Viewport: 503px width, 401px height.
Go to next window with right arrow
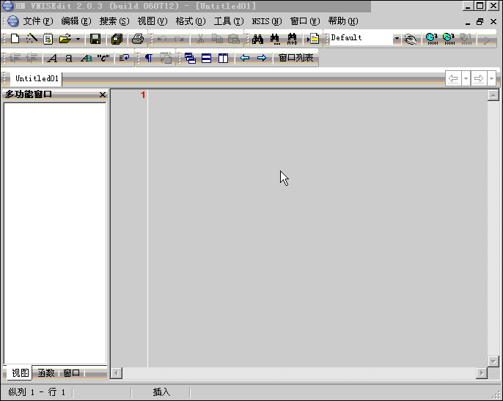coord(262,58)
